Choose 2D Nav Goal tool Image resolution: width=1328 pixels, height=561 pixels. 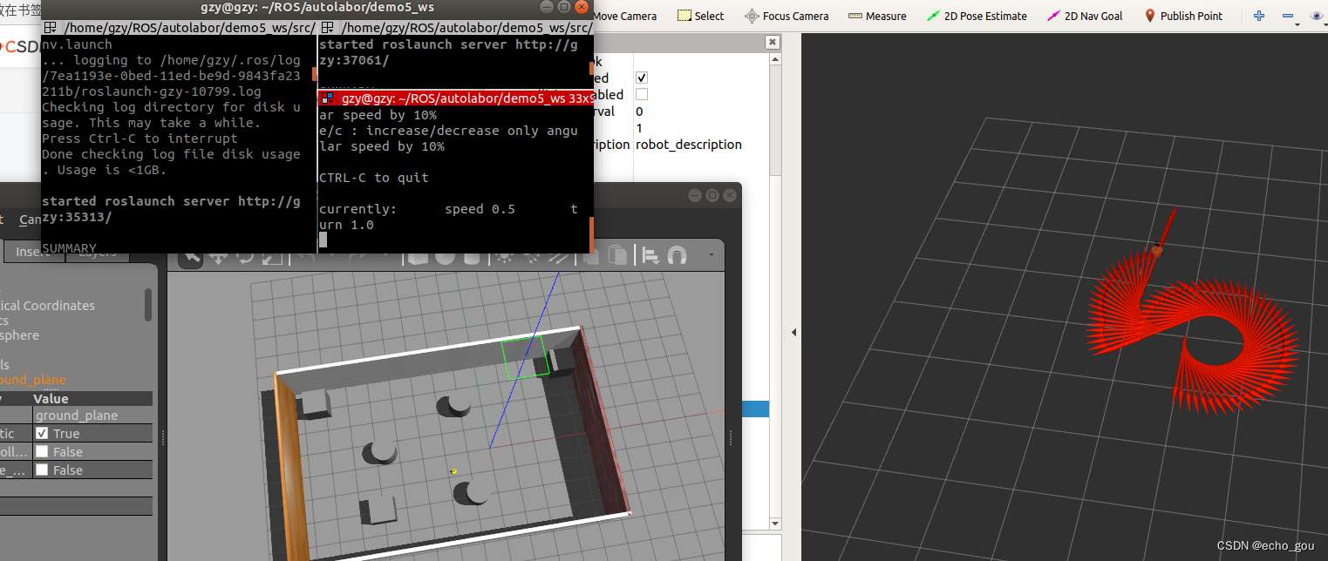click(x=1085, y=16)
